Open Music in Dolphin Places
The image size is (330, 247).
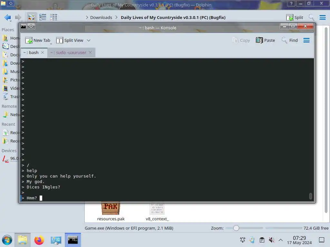(x=11, y=72)
